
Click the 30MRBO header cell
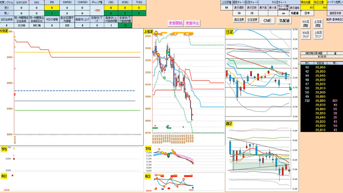67,2
